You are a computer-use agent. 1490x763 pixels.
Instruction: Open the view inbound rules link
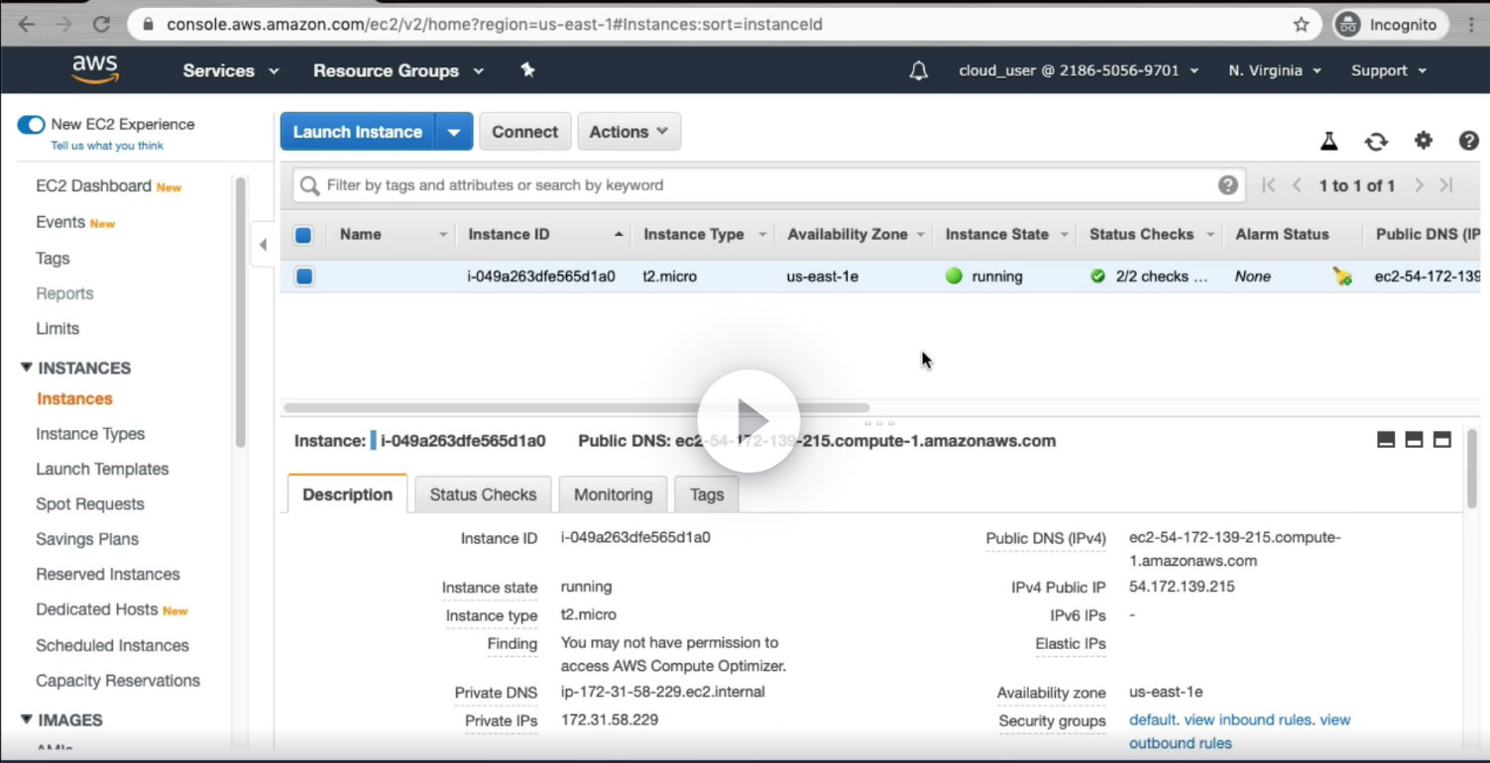(1248, 720)
